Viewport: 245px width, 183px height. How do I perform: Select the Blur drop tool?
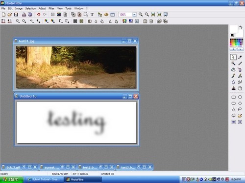pos(233,82)
